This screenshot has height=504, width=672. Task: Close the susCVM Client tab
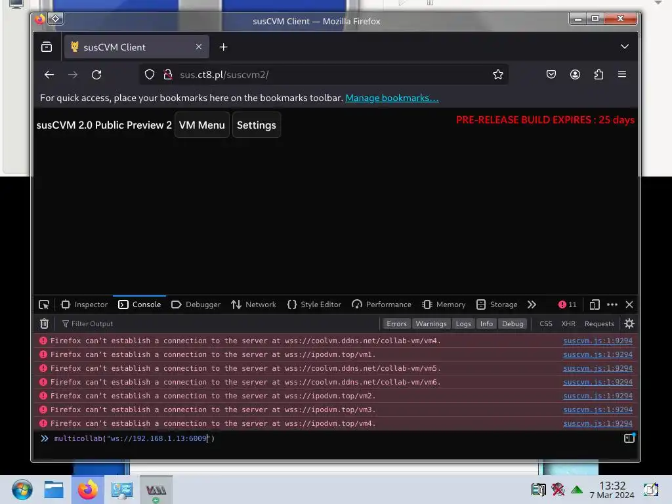click(x=198, y=47)
